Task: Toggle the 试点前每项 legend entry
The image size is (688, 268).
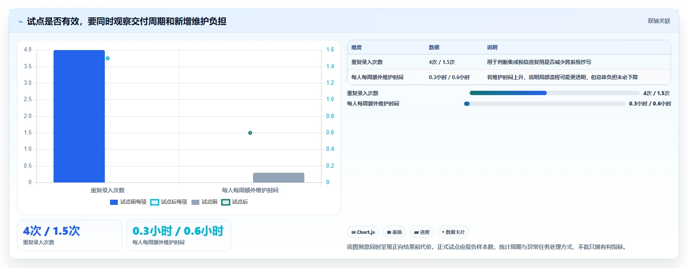Action: pos(128,202)
